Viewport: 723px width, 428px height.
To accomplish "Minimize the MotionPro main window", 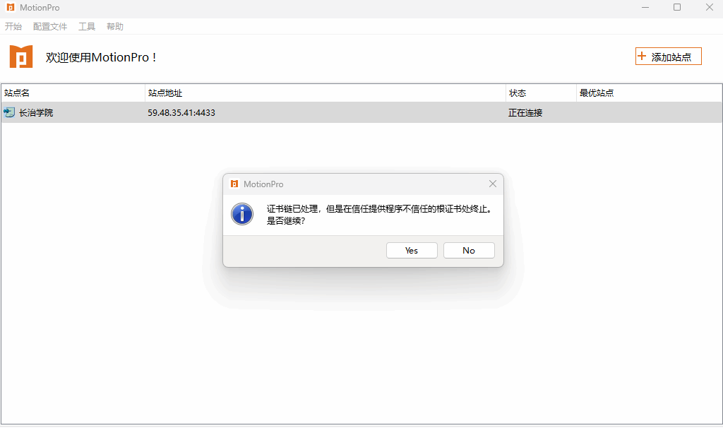I will click(645, 8).
